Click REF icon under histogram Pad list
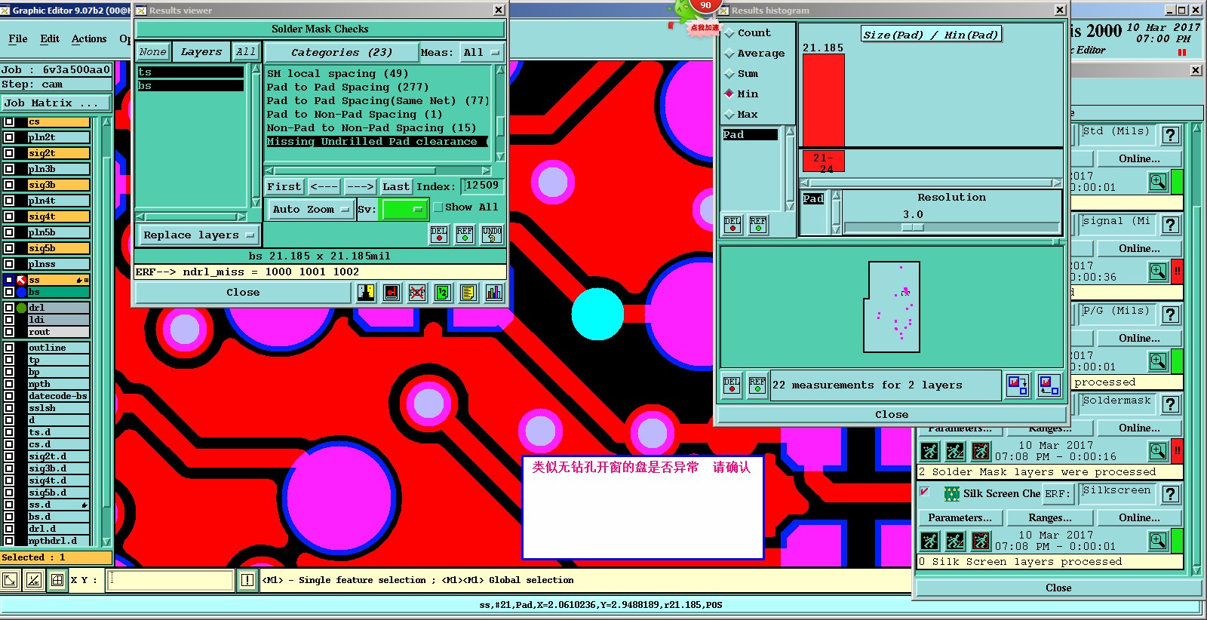 pos(758,225)
